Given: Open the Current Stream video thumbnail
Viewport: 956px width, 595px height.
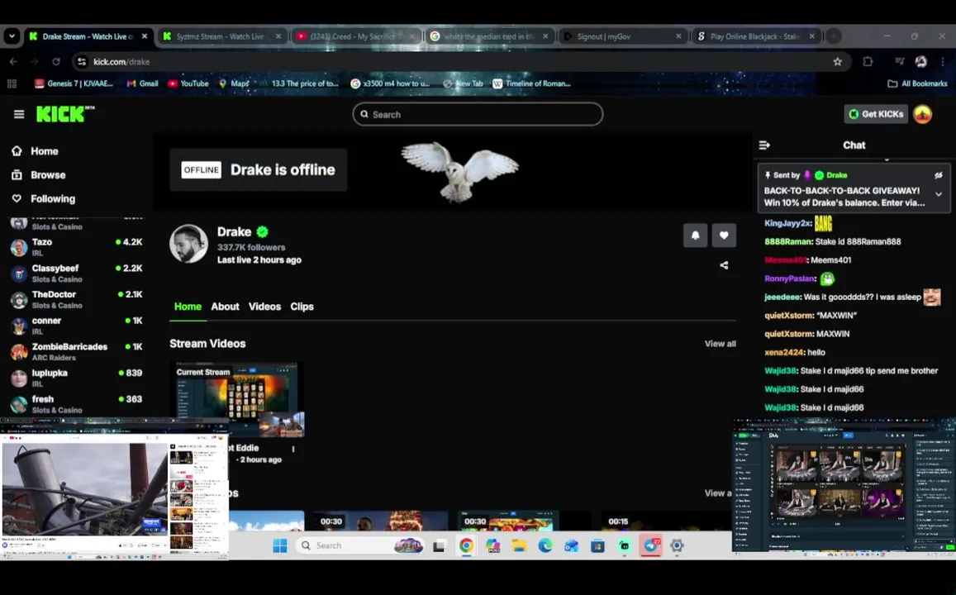Looking at the screenshot, I should tap(236, 400).
